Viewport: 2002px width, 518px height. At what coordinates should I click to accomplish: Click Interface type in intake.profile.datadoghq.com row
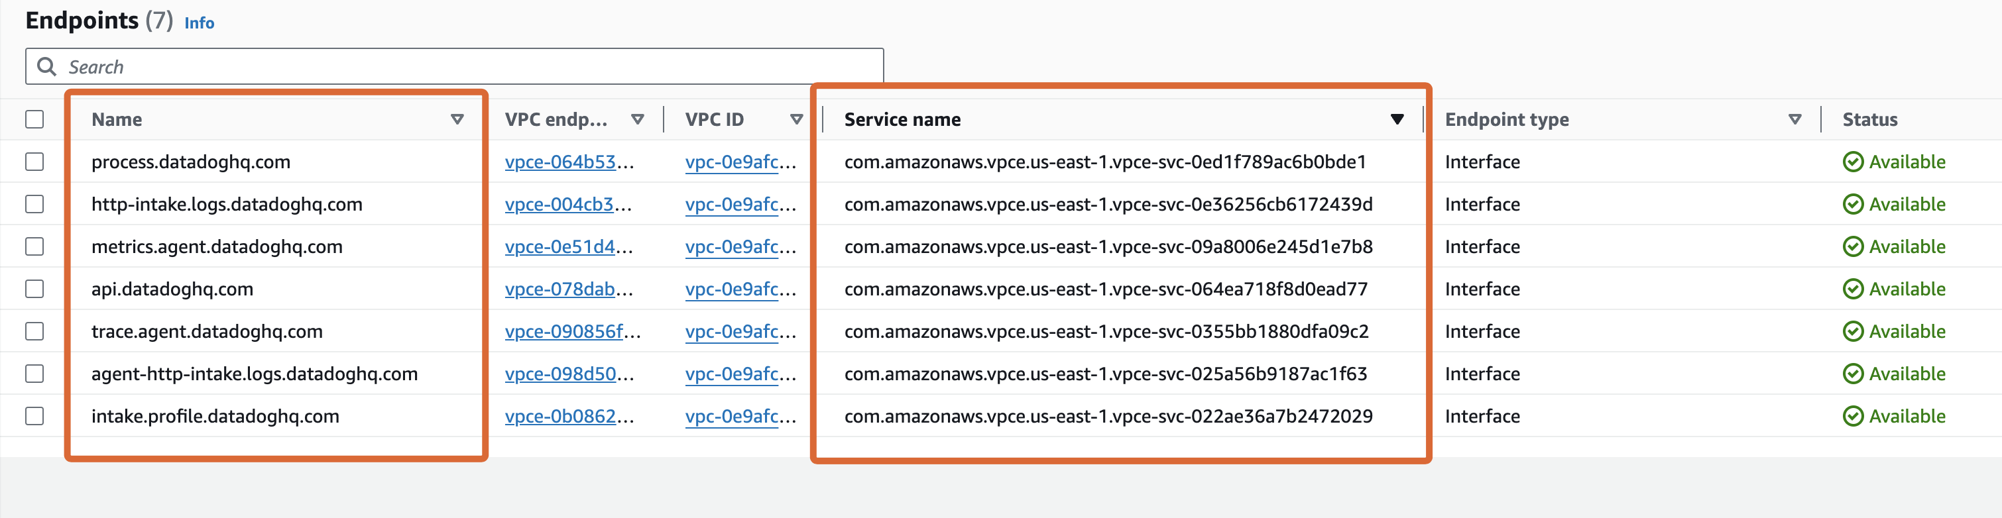tap(1482, 416)
